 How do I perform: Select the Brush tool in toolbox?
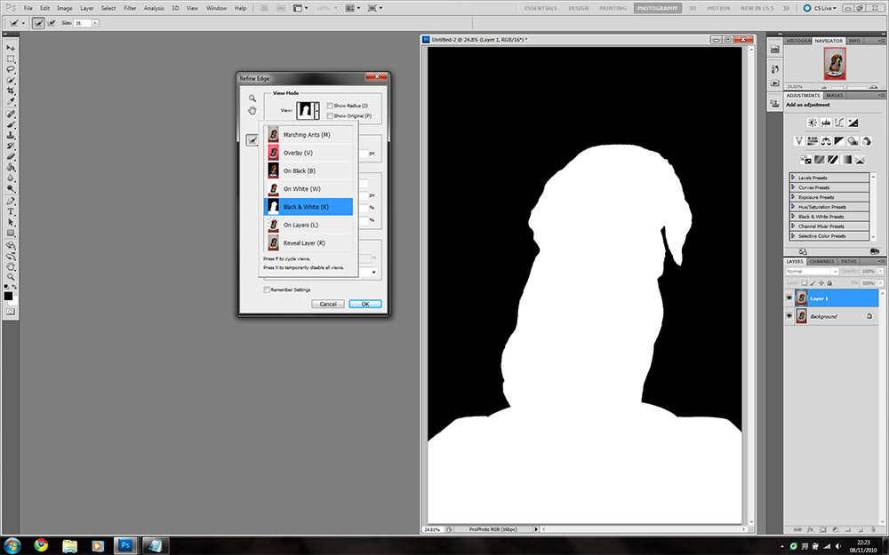tap(10, 124)
